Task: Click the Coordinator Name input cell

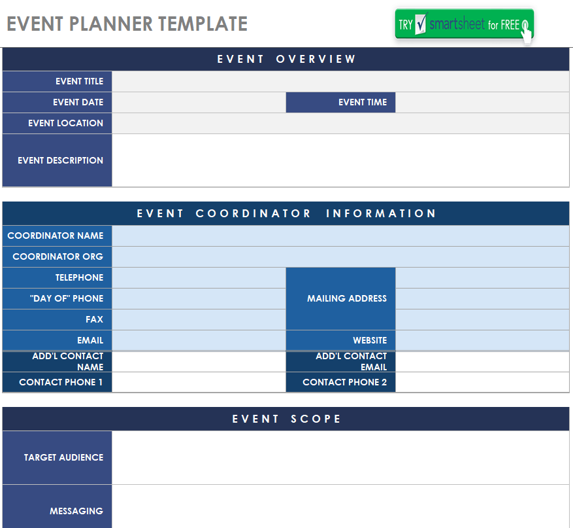Action: tap(340, 236)
